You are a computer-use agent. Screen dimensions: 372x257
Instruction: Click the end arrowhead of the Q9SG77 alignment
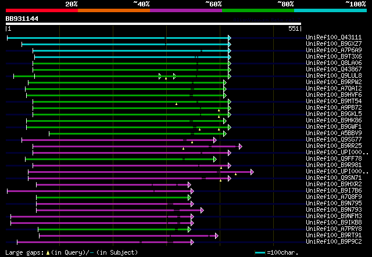[x=215, y=140]
